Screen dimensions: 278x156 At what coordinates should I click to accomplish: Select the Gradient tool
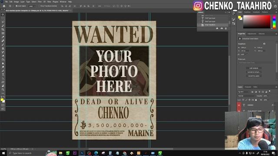click(3, 60)
